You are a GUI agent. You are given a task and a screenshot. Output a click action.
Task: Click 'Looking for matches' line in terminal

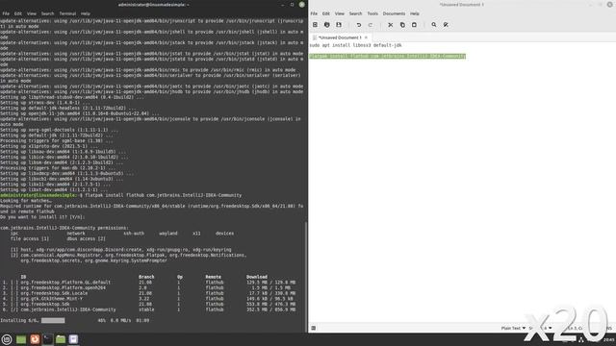[26, 201]
